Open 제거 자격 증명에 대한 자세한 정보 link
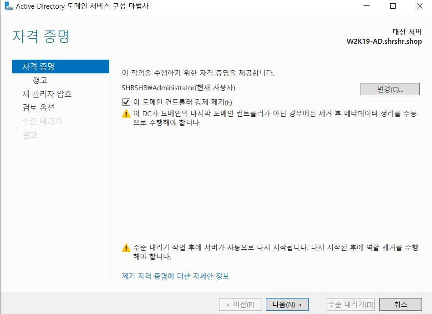This screenshot has height=314, width=432. pyautogui.click(x=176, y=276)
